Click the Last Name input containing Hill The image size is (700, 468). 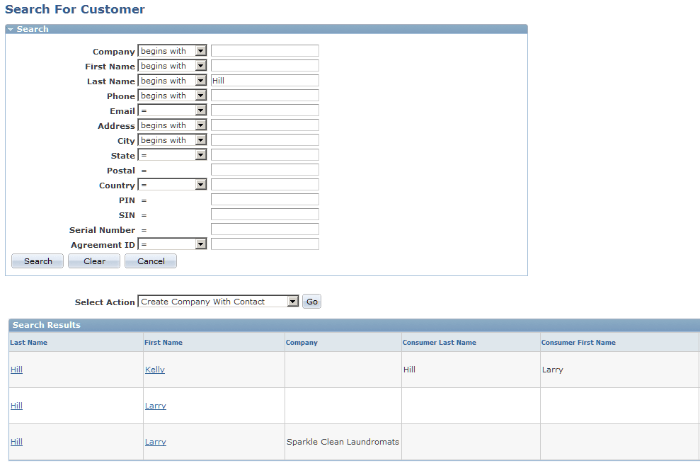click(264, 80)
